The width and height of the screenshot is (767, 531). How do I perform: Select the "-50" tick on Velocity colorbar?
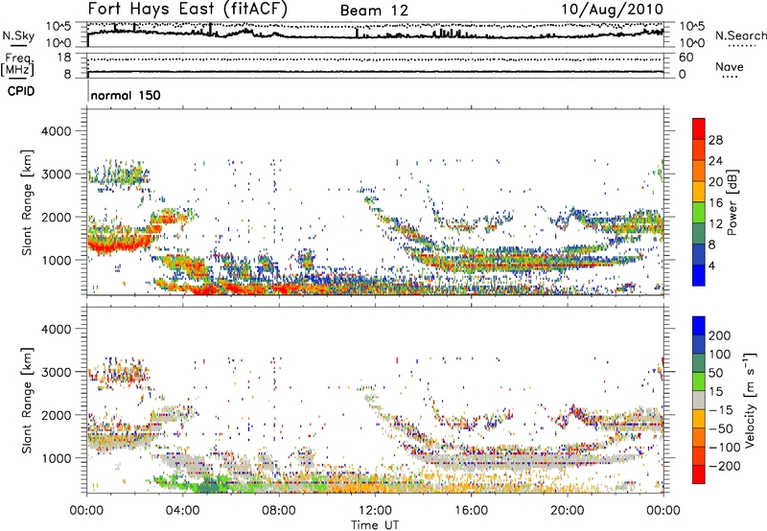pyautogui.click(x=721, y=429)
